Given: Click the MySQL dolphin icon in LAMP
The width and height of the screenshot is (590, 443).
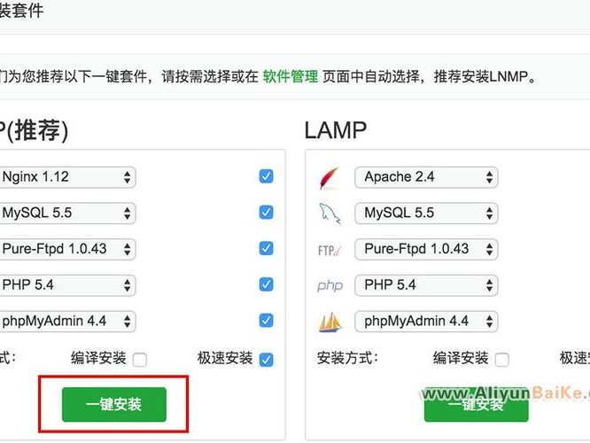Looking at the screenshot, I should [330, 214].
